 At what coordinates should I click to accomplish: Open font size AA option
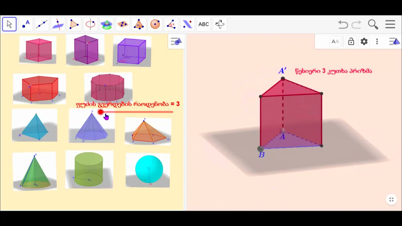[335, 41]
